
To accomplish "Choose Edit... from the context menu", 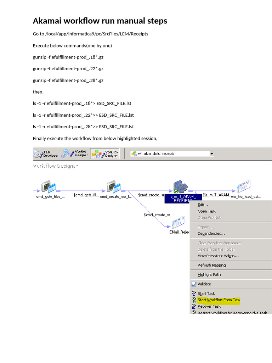I will coord(203,205).
